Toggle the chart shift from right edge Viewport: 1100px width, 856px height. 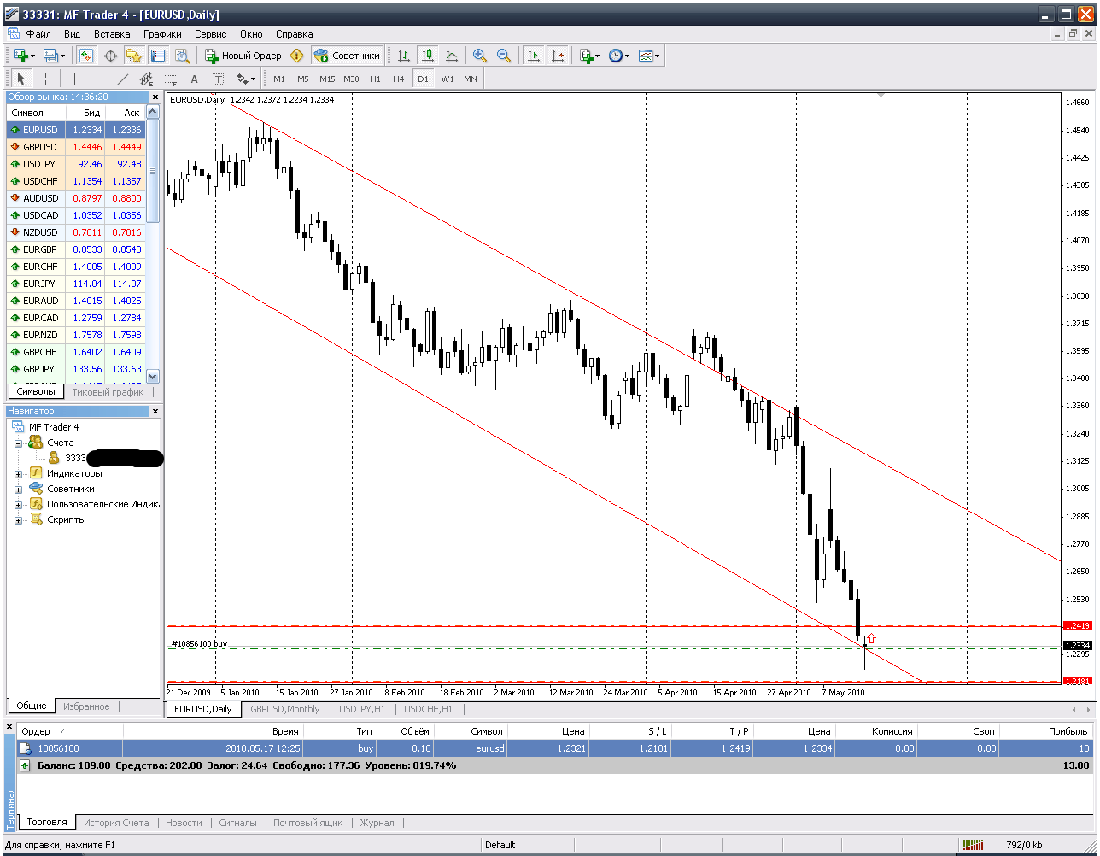pyautogui.click(x=557, y=55)
